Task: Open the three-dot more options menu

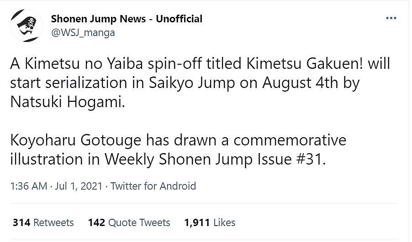Action: (x=391, y=19)
